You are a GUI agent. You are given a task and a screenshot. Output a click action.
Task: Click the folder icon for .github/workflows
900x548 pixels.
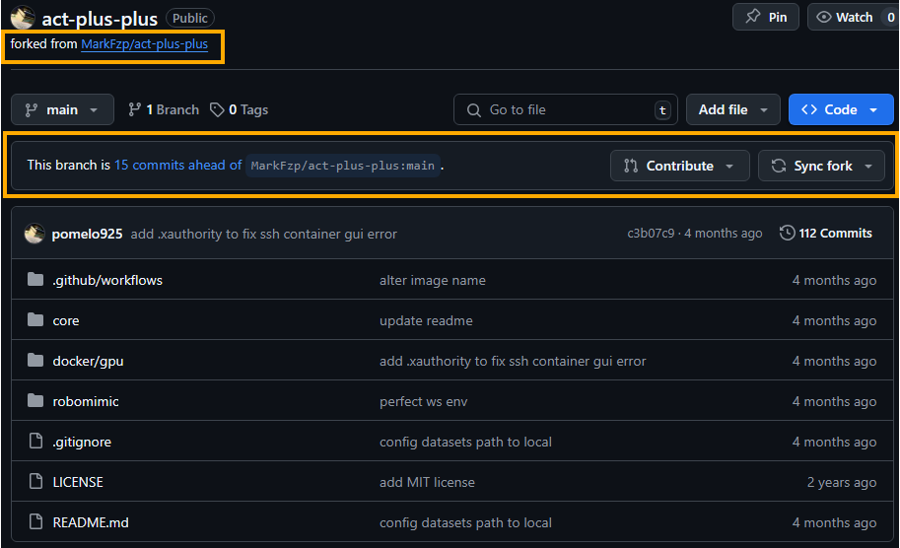point(35,280)
